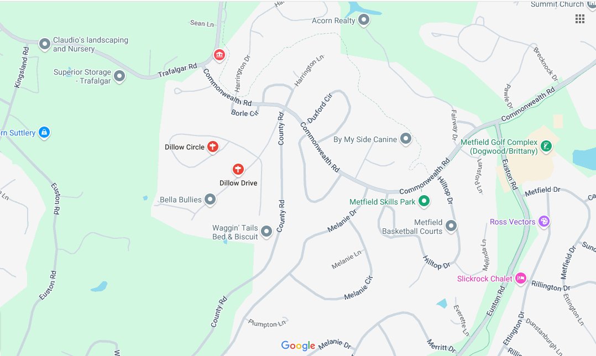Open the Acorn Realty map pin

364,20
